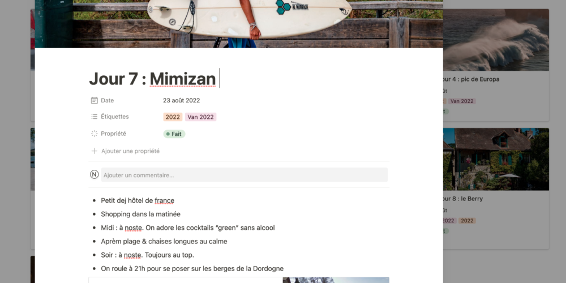566x283 pixels.
Task: Click the status spinner icon beside Propriété
Action: pyautogui.click(x=94, y=134)
